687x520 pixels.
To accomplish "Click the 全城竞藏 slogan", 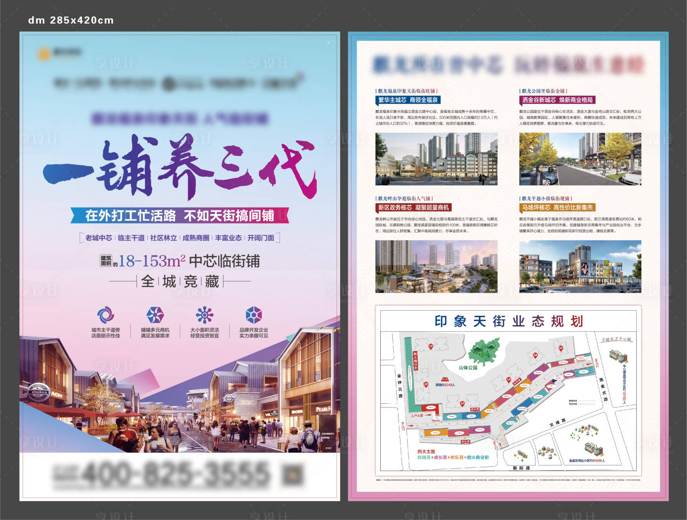I will tap(180, 281).
